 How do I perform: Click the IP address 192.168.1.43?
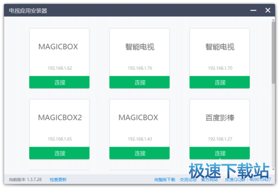click(x=140, y=139)
